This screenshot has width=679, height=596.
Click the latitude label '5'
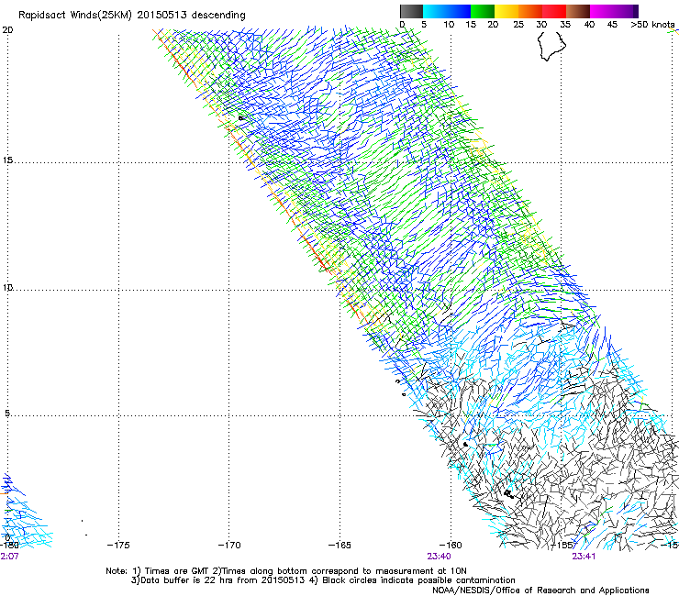tap(7, 413)
